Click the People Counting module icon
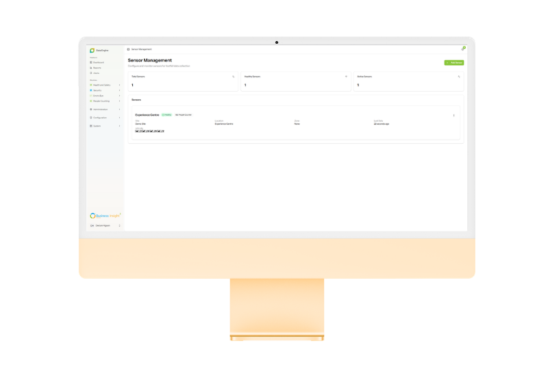This screenshot has height=365, width=548. 91,101
